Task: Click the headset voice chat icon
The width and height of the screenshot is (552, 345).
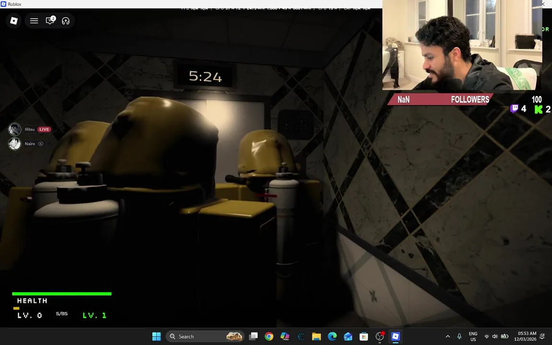Action: (x=66, y=21)
